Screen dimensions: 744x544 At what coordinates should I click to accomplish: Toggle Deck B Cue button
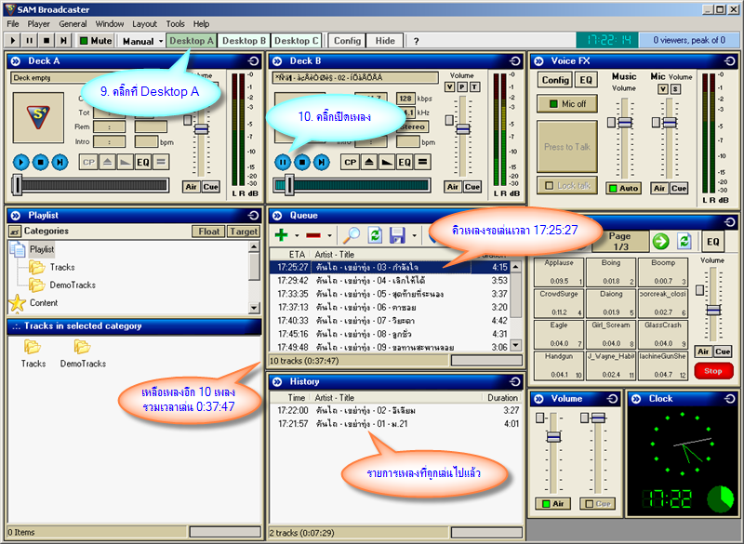coord(472,187)
